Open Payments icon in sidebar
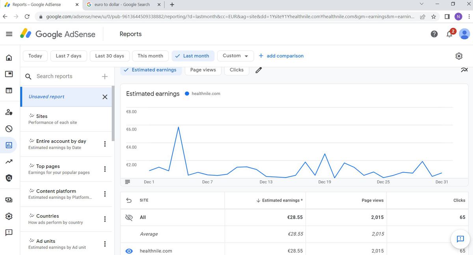Image resolution: width=473 pixels, height=255 pixels. click(x=9, y=200)
